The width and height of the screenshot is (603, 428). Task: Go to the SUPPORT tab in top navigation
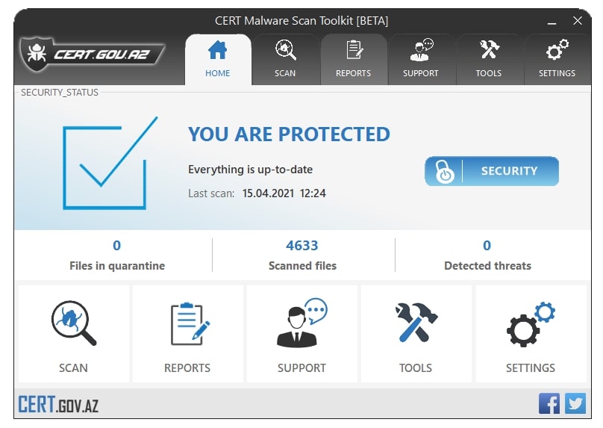[421, 60]
